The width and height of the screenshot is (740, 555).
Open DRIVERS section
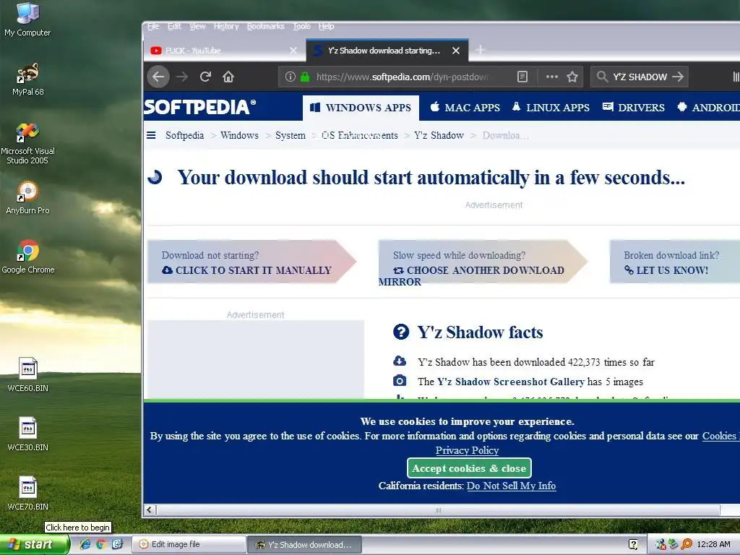pyautogui.click(x=633, y=108)
